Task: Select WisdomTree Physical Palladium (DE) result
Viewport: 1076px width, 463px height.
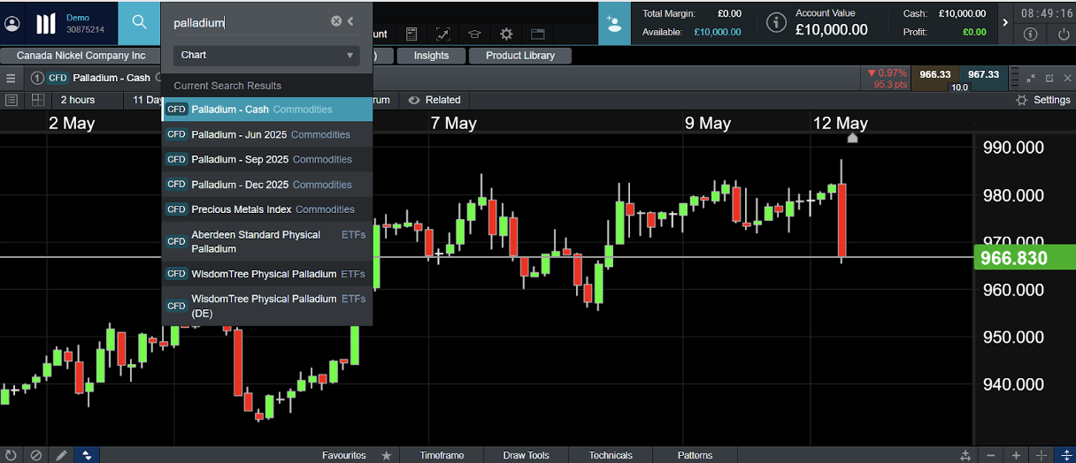Action: tap(266, 306)
